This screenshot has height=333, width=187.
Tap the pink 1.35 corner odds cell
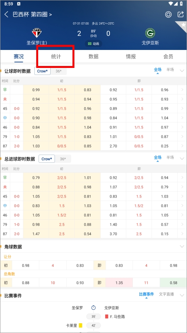coord(119,283)
